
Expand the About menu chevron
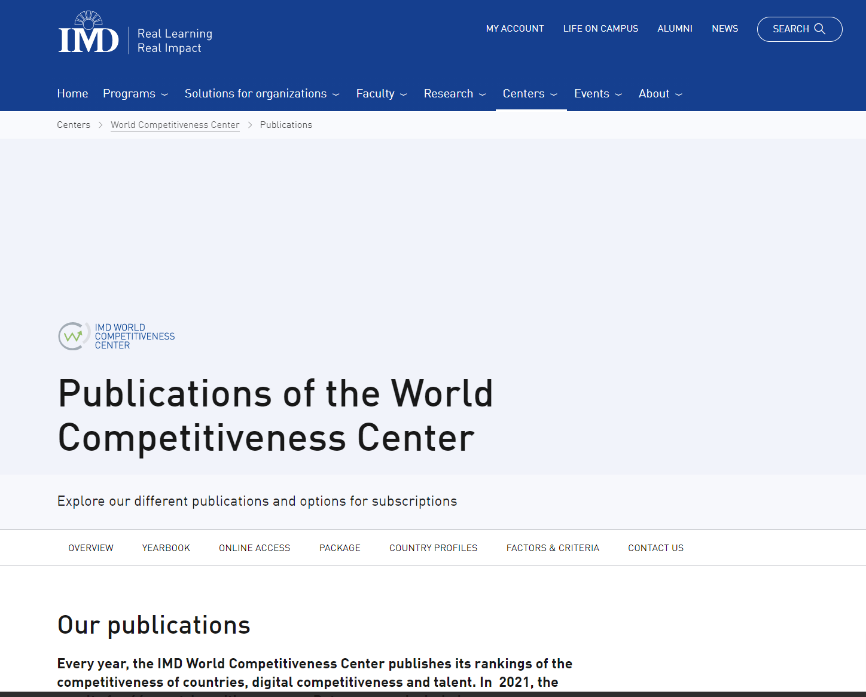pos(679,94)
